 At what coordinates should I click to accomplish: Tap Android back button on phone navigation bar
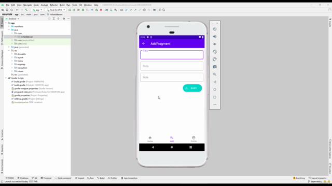point(153,147)
